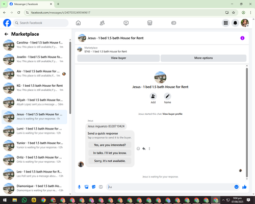Open the Diamonique conversation
Screen dimensions: 255x204
(34, 189)
